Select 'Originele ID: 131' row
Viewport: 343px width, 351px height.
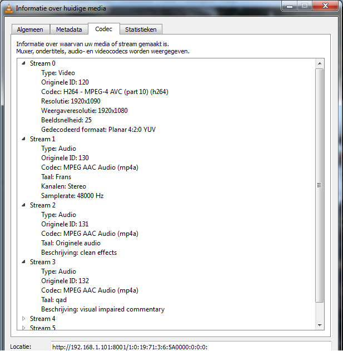pyautogui.click(x=65, y=224)
